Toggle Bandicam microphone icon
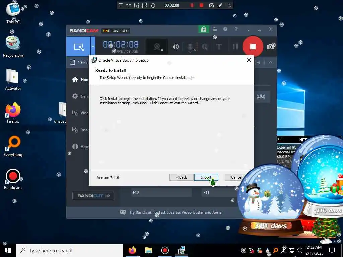The height and width of the screenshot is (257, 343). (190, 47)
